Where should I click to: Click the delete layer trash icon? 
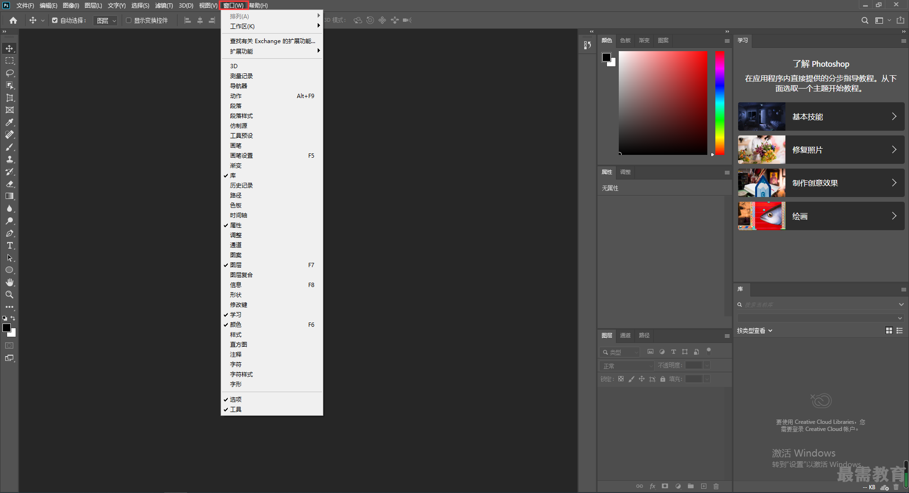[x=716, y=486]
